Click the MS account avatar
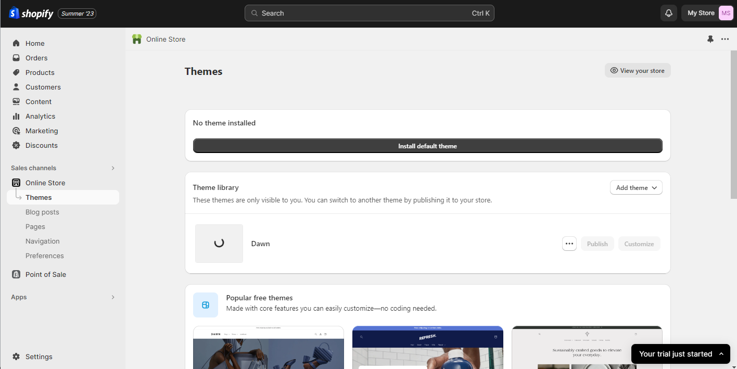This screenshot has height=369, width=737. (726, 13)
